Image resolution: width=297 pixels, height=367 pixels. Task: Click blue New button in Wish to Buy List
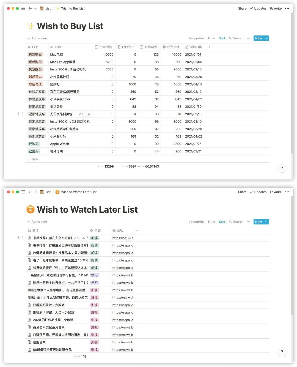click(x=258, y=38)
